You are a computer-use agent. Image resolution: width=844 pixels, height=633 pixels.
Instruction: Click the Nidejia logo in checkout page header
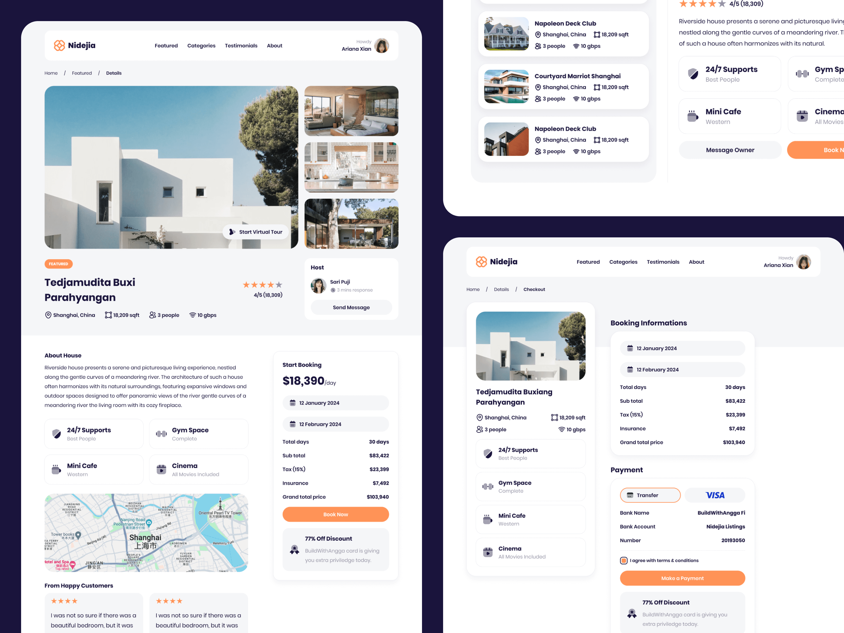click(496, 262)
